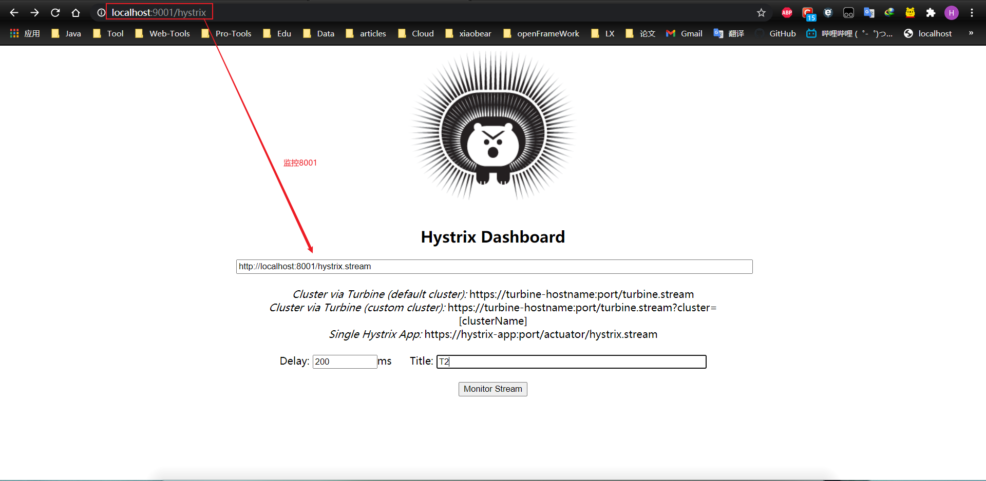The image size is (986, 481).
Task: Reload the current page
Action: pyautogui.click(x=55, y=13)
